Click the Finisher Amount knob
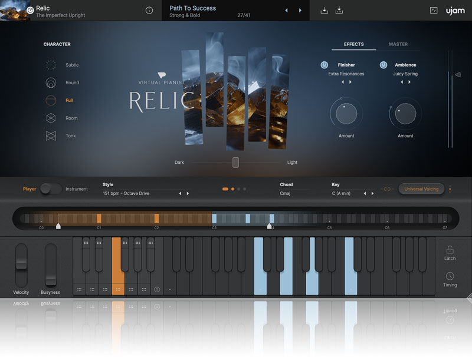The height and width of the screenshot is (357, 472). point(346,114)
